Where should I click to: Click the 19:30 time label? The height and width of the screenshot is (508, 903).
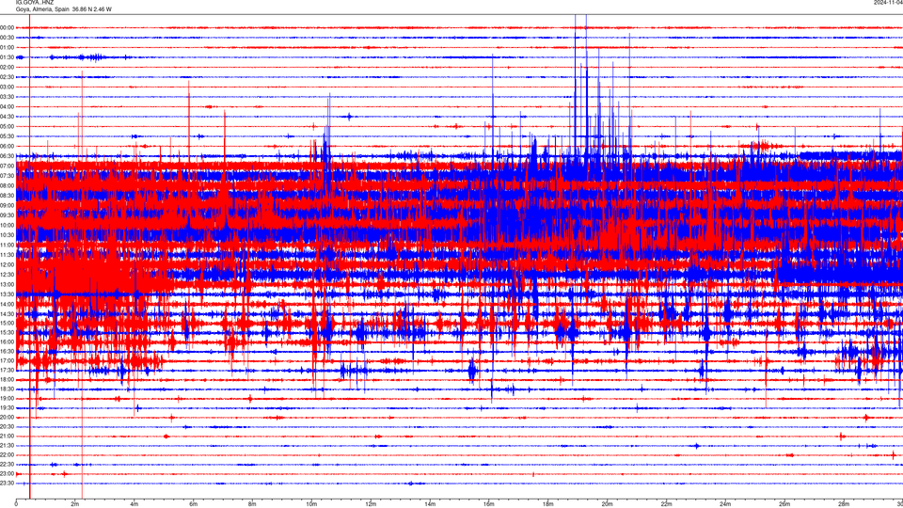click(7, 407)
